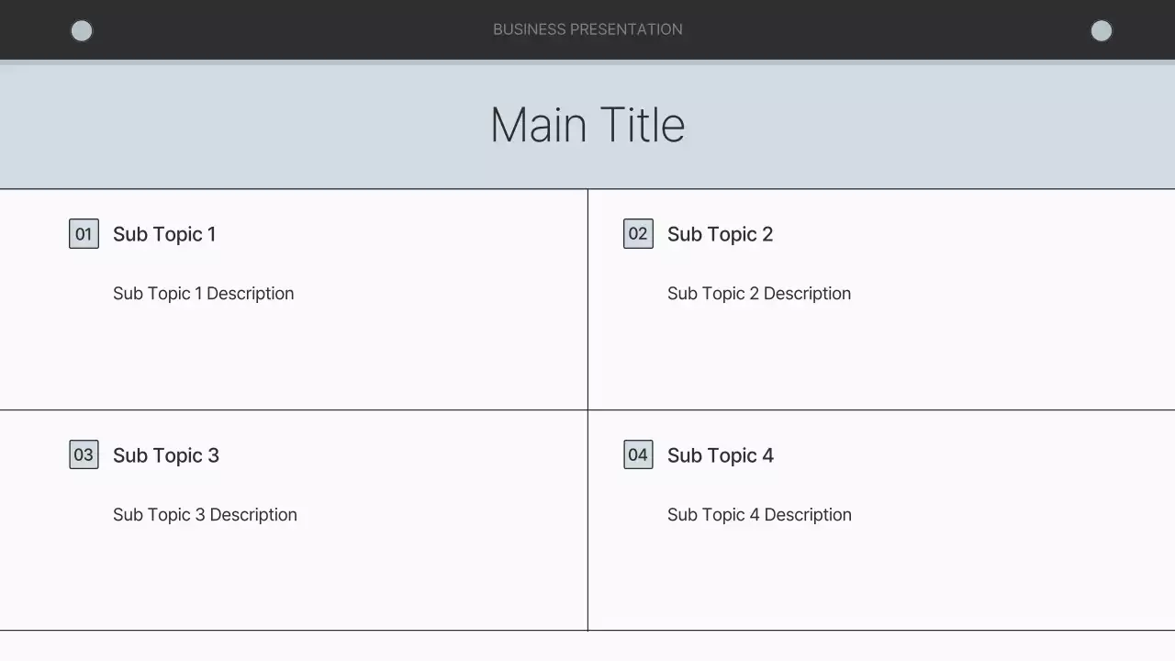Select the 02 number badge

tap(638, 234)
